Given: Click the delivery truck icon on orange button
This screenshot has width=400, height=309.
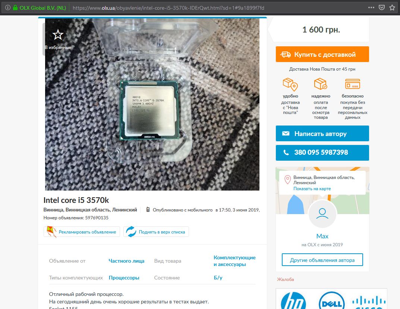Looking at the screenshot, I should tap(285, 55).
